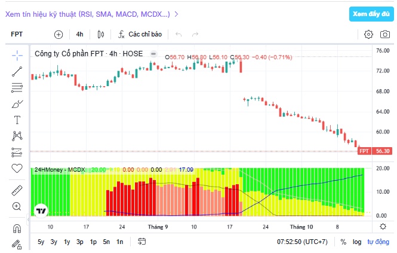Add symbol with plus icon
Image resolution: width=397 pixels, height=253 pixels.
59,35
